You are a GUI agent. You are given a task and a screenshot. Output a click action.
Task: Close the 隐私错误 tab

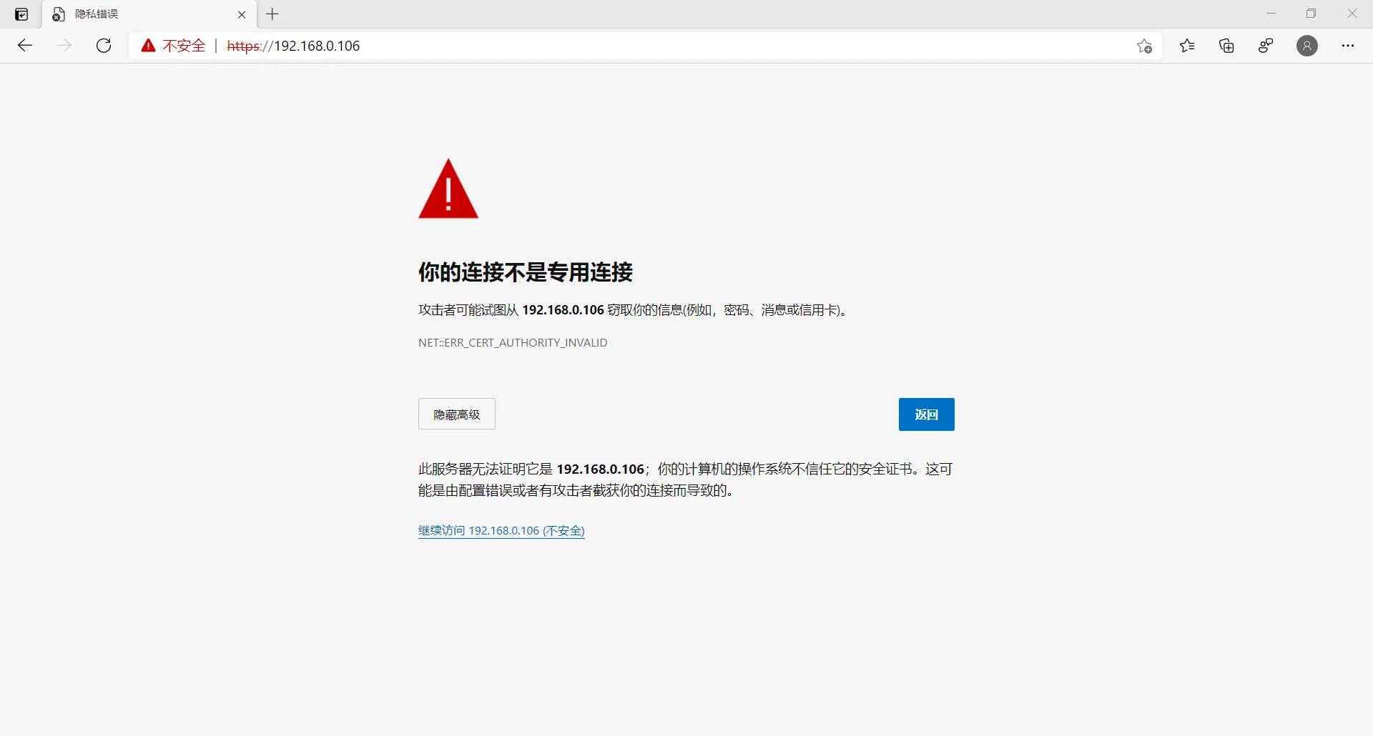coord(242,14)
